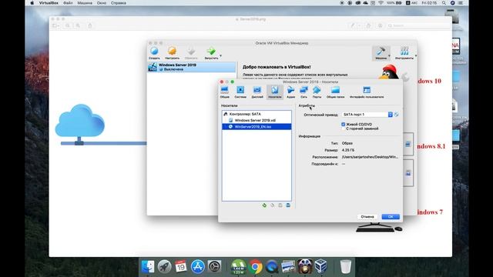Click the Wi-Fi icon in menu bar
This screenshot has height=277, width=493.
coord(381,3)
